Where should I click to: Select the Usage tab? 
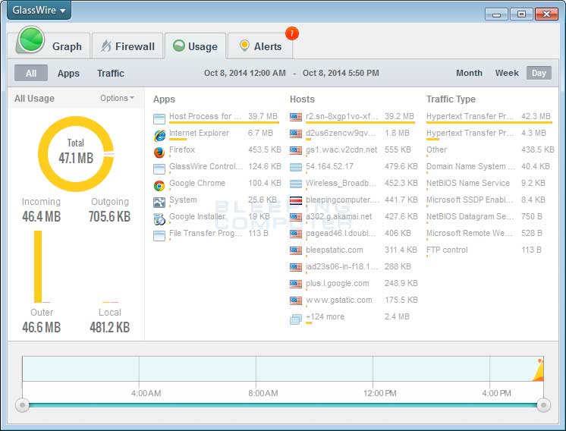pyautogui.click(x=195, y=46)
